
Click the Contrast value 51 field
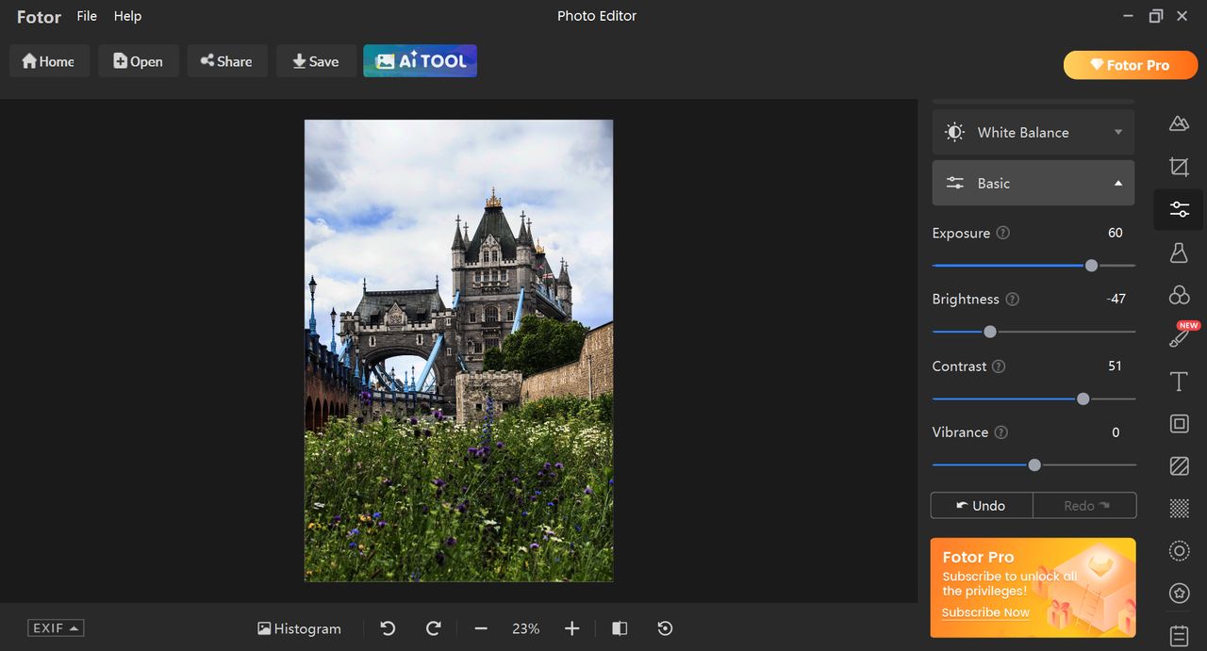[x=1116, y=366]
